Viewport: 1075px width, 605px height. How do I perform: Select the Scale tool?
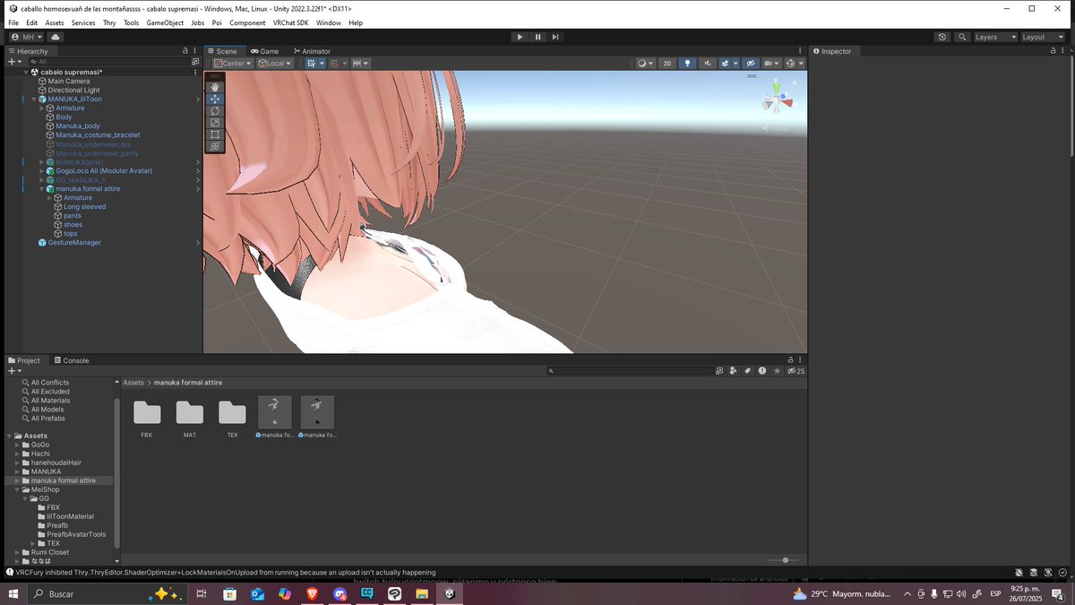(x=215, y=122)
